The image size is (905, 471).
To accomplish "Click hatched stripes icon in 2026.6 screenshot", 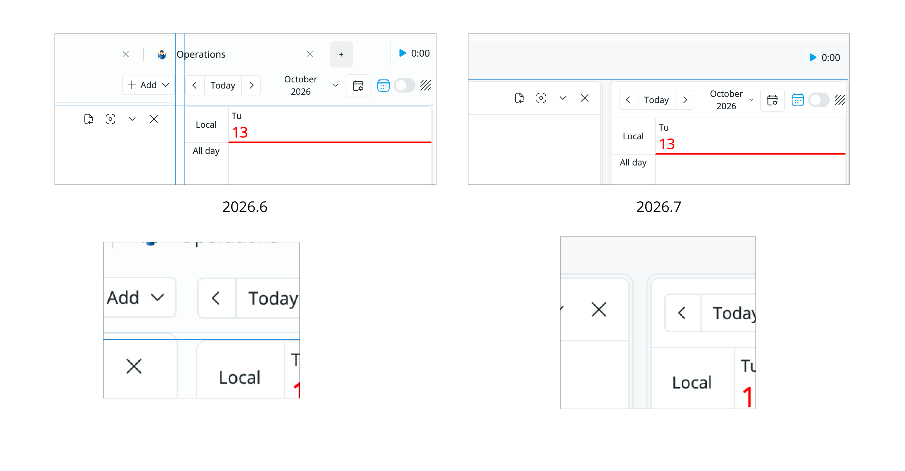I will tap(426, 86).
